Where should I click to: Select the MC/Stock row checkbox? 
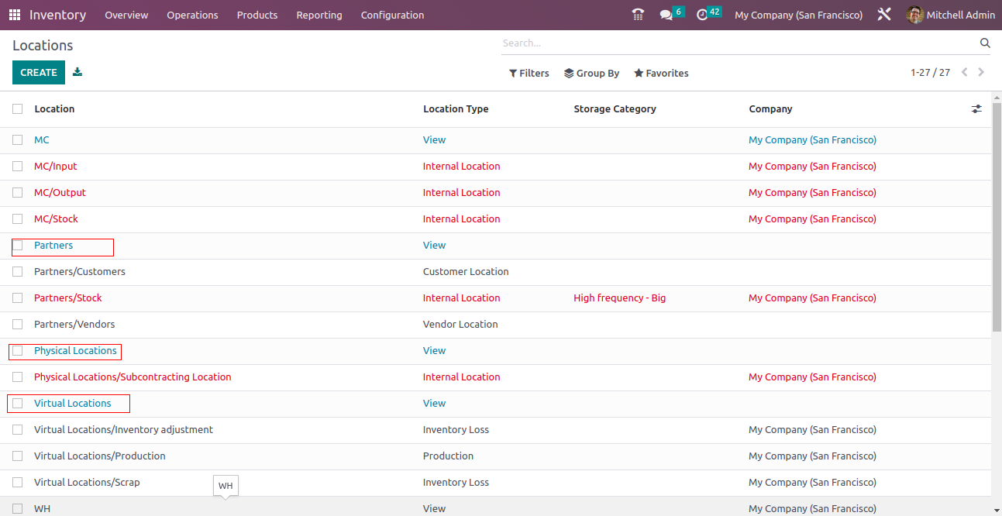pyautogui.click(x=18, y=219)
